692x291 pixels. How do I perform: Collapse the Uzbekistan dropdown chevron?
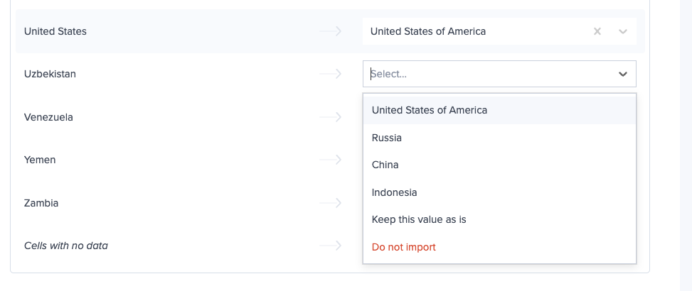point(623,74)
